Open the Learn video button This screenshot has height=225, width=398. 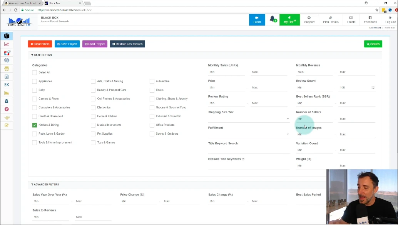[257, 20]
